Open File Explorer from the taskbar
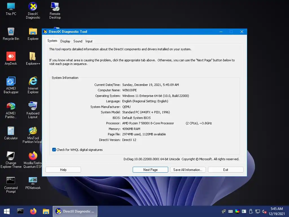The height and width of the screenshot is (217, 289). click(46, 211)
